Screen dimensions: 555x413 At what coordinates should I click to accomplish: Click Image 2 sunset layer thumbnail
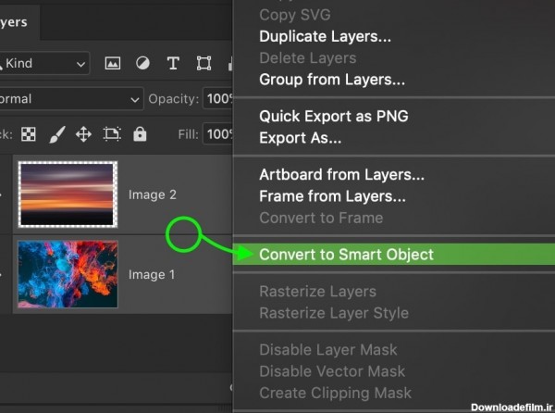click(x=68, y=194)
